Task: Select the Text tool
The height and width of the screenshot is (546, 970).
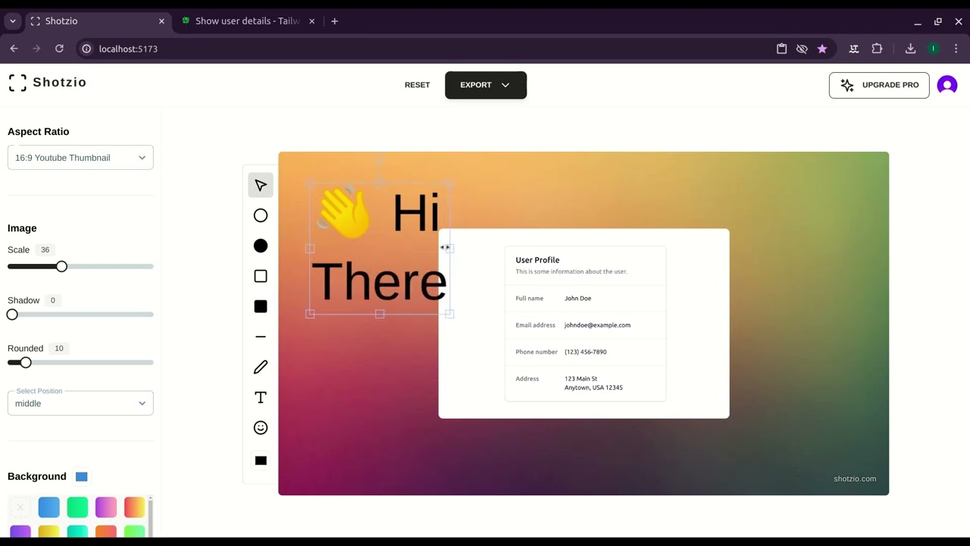Action: 261,397
